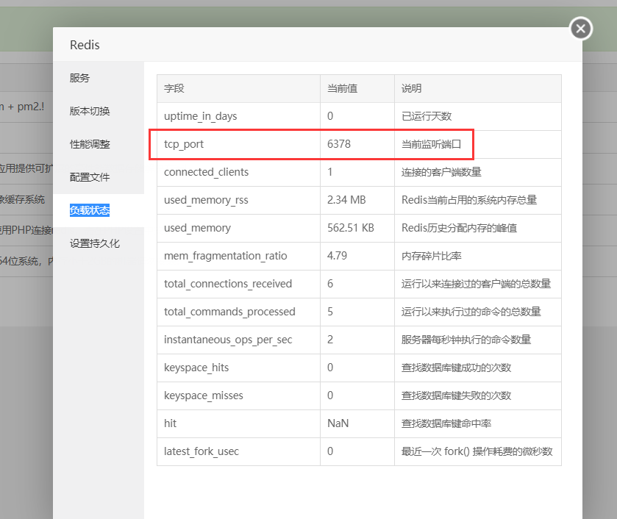Viewport: 617px width, 519px height.
Task: Click description 运行以来执行过的命令的总数量
Action: pos(471,312)
